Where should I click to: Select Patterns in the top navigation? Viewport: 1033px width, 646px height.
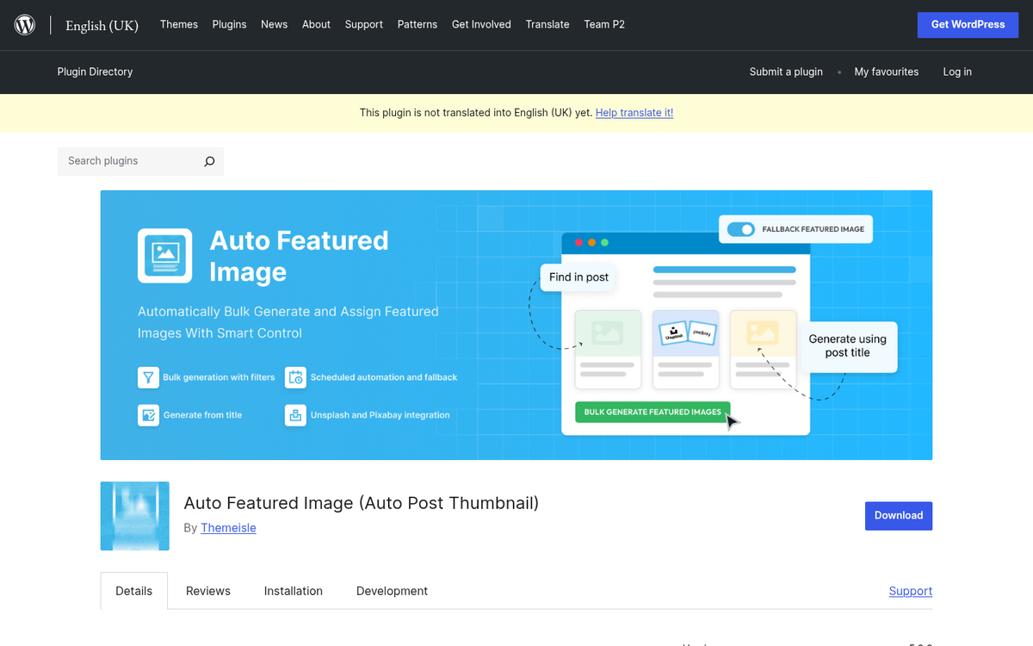pos(418,24)
